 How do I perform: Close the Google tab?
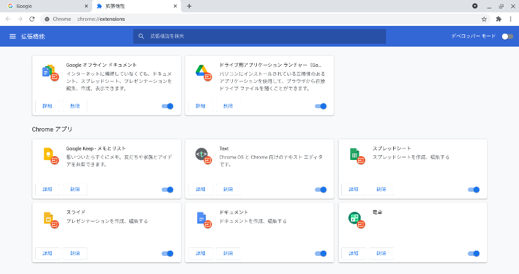(x=86, y=6)
